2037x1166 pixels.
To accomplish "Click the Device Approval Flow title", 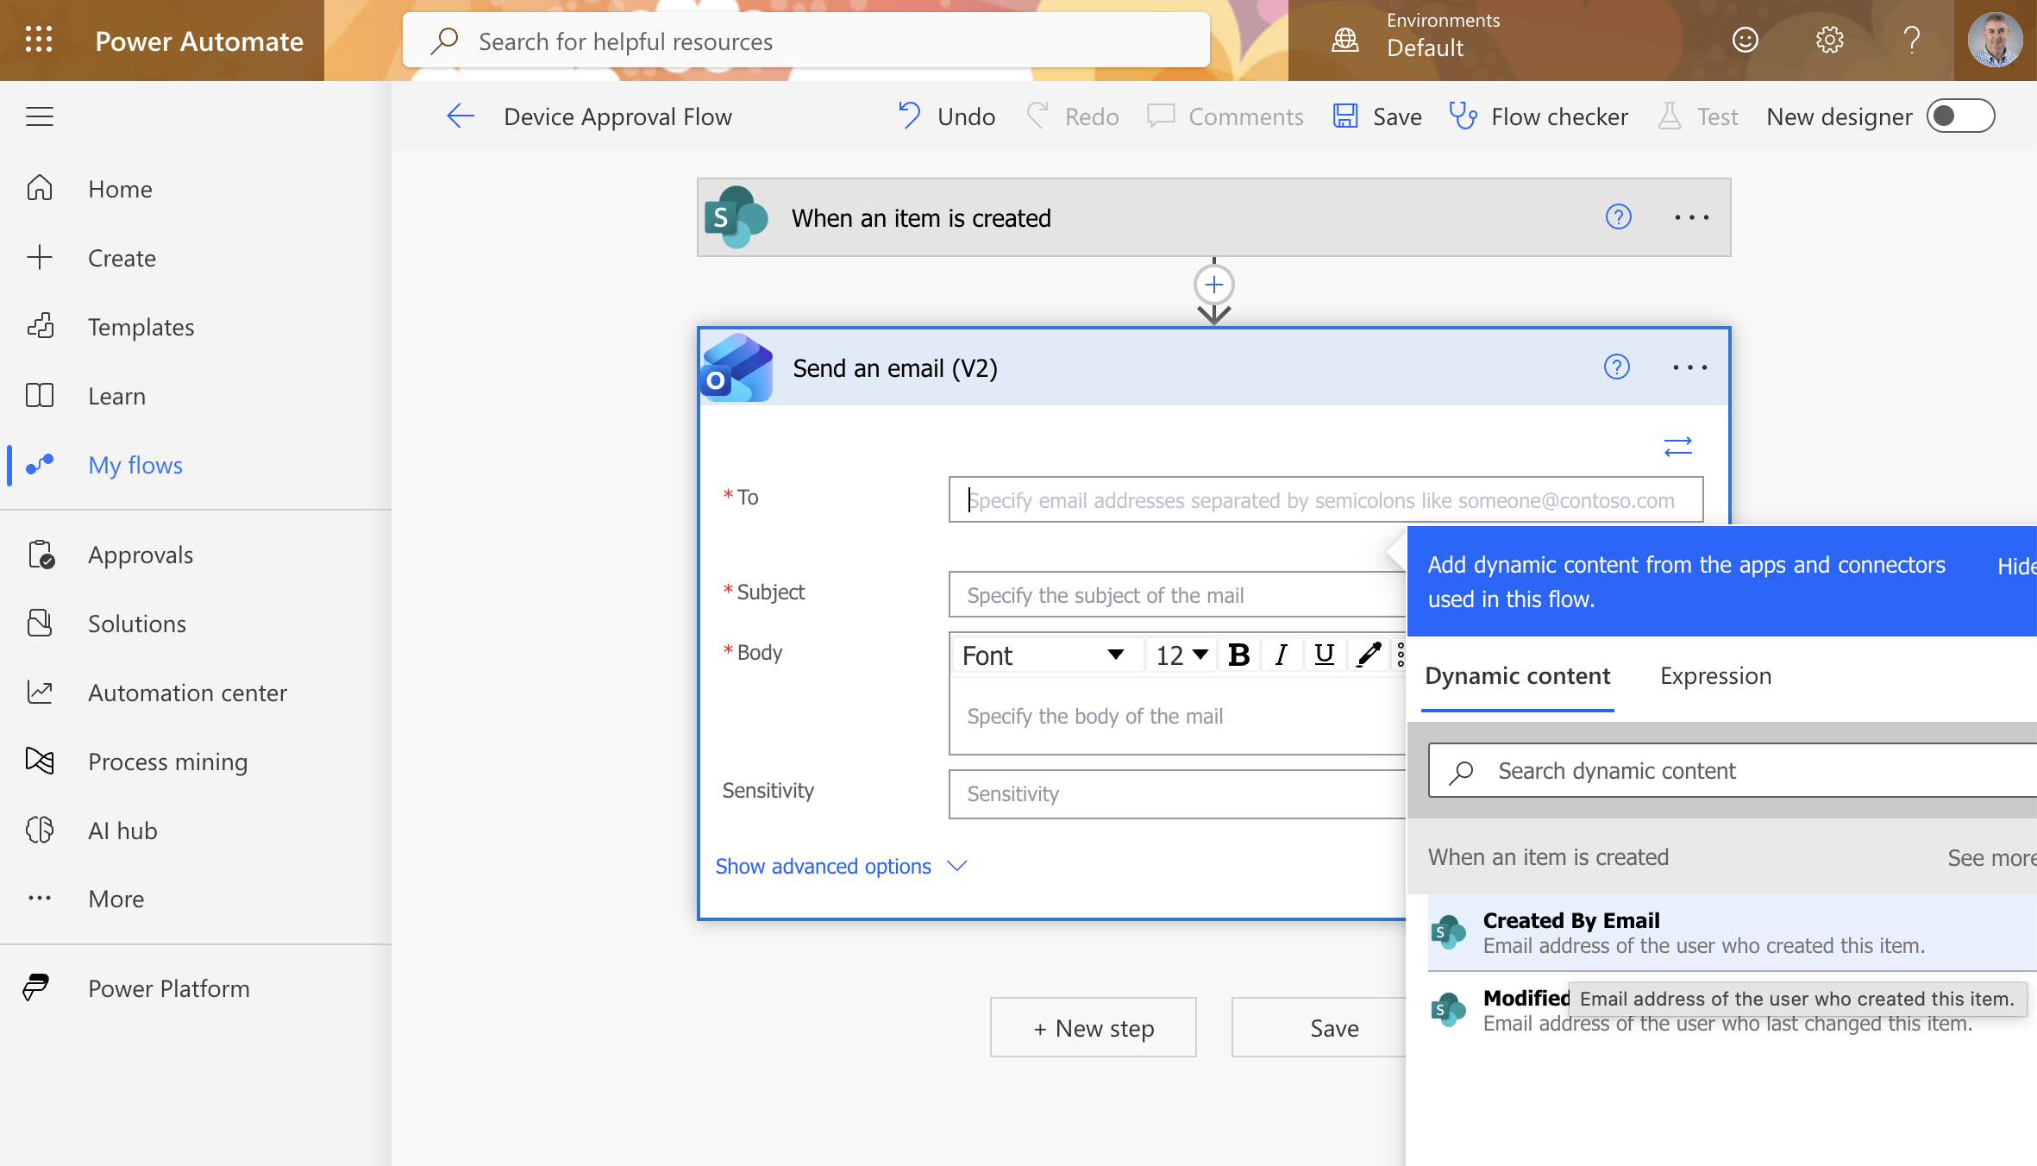I will 617,116.
